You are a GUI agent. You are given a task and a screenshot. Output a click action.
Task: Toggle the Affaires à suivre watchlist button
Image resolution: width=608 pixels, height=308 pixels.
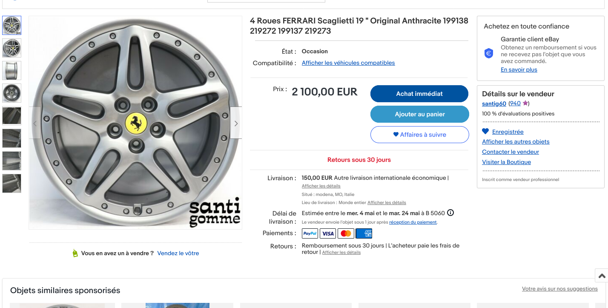tap(419, 135)
